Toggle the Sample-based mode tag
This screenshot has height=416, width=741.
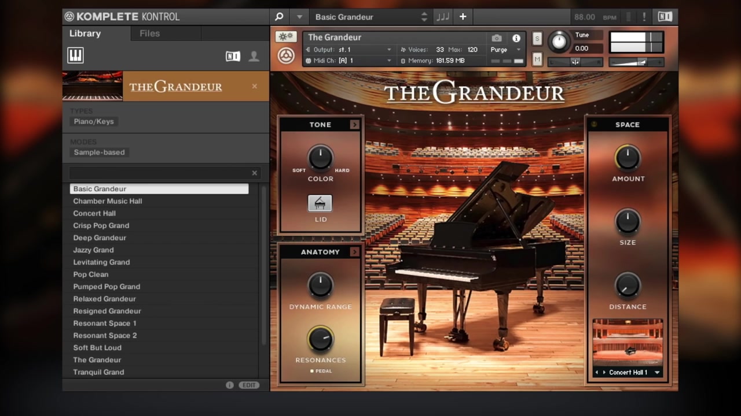[x=99, y=152]
